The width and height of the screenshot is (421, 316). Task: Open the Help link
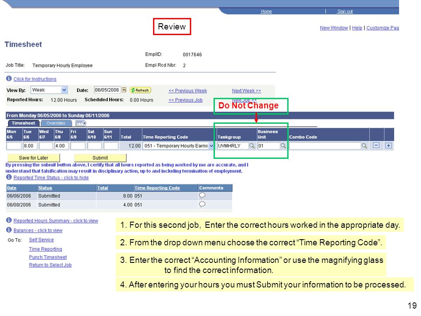[357, 28]
